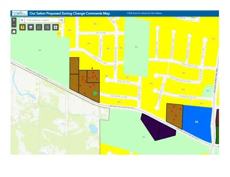Follow 'Click here to return to Our Salem'
The height and width of the screenshot is (177, 230).
click(x=145, y=13)
